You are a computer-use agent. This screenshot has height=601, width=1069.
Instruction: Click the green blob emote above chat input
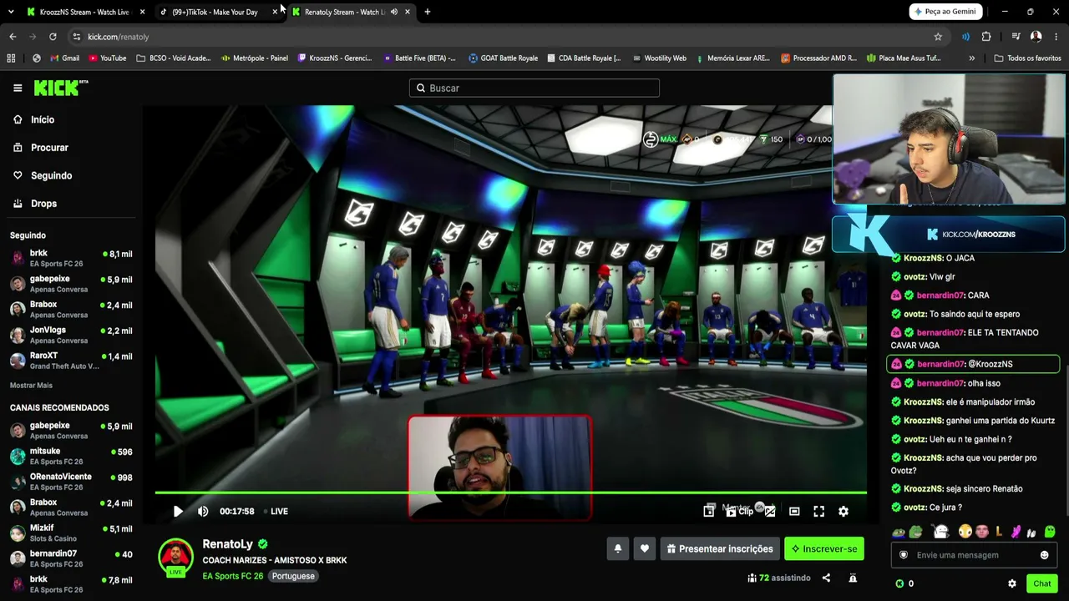1050,532
